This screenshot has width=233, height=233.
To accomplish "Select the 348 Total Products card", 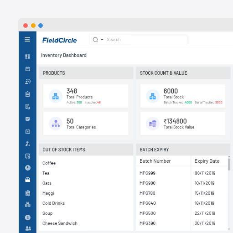I will [86, 96].
